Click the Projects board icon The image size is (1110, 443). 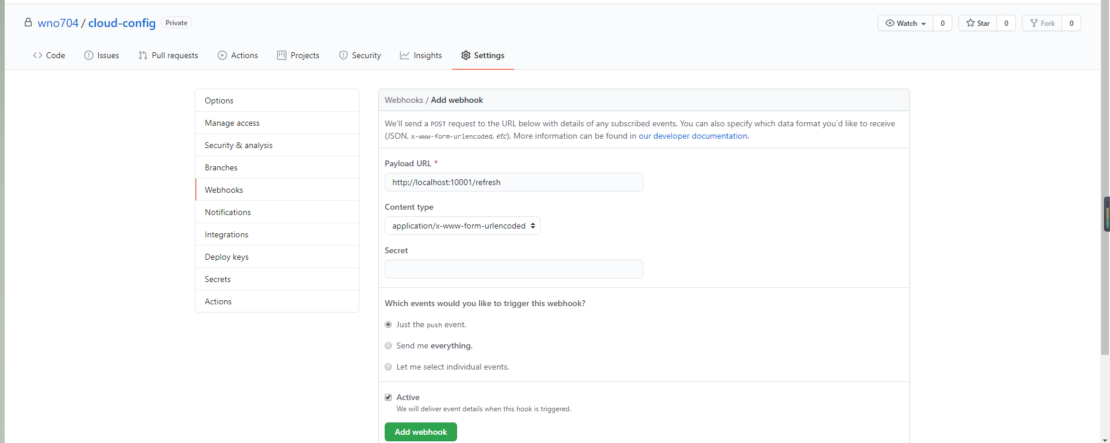(x=282, y=55)
